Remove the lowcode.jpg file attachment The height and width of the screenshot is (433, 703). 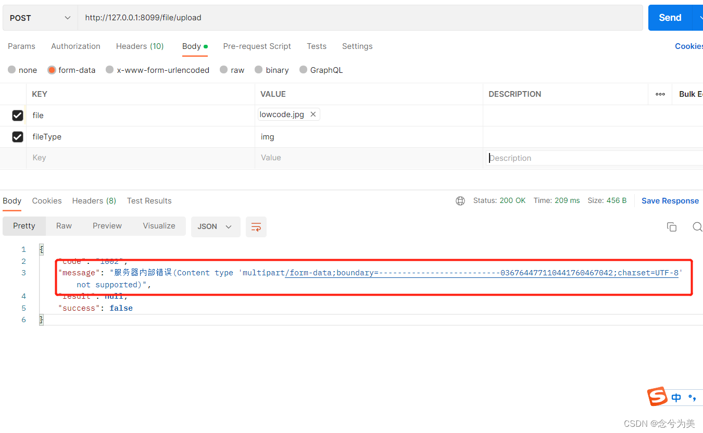coord(313,114)
